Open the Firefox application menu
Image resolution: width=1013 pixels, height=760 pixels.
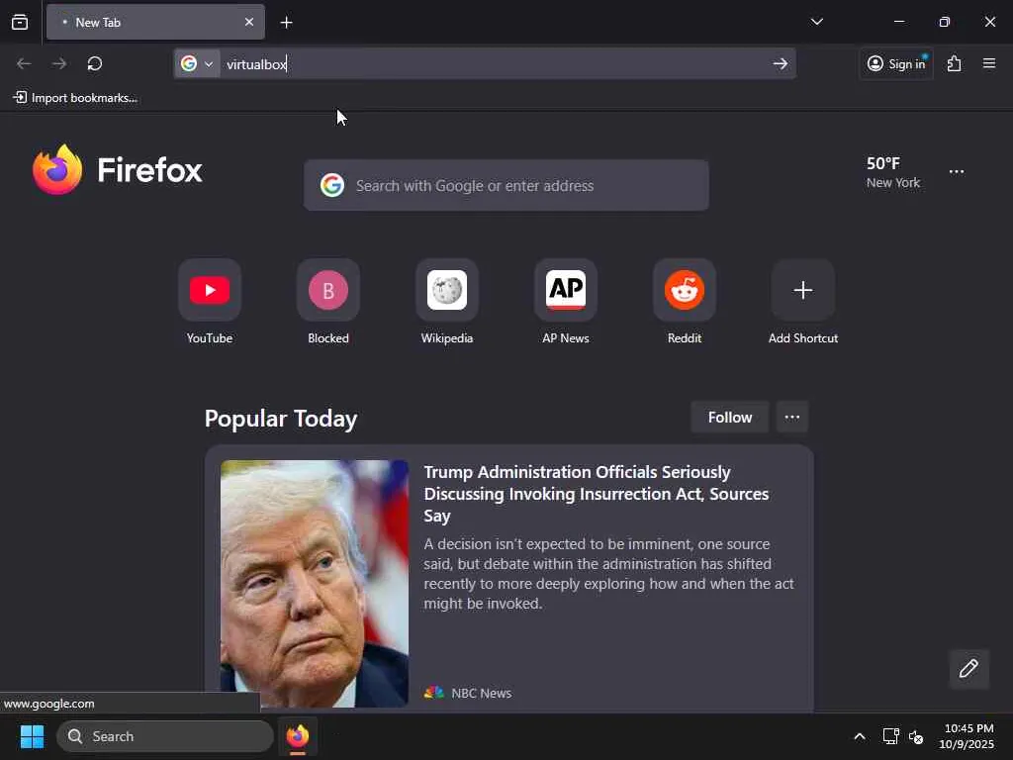pos(989,63)
